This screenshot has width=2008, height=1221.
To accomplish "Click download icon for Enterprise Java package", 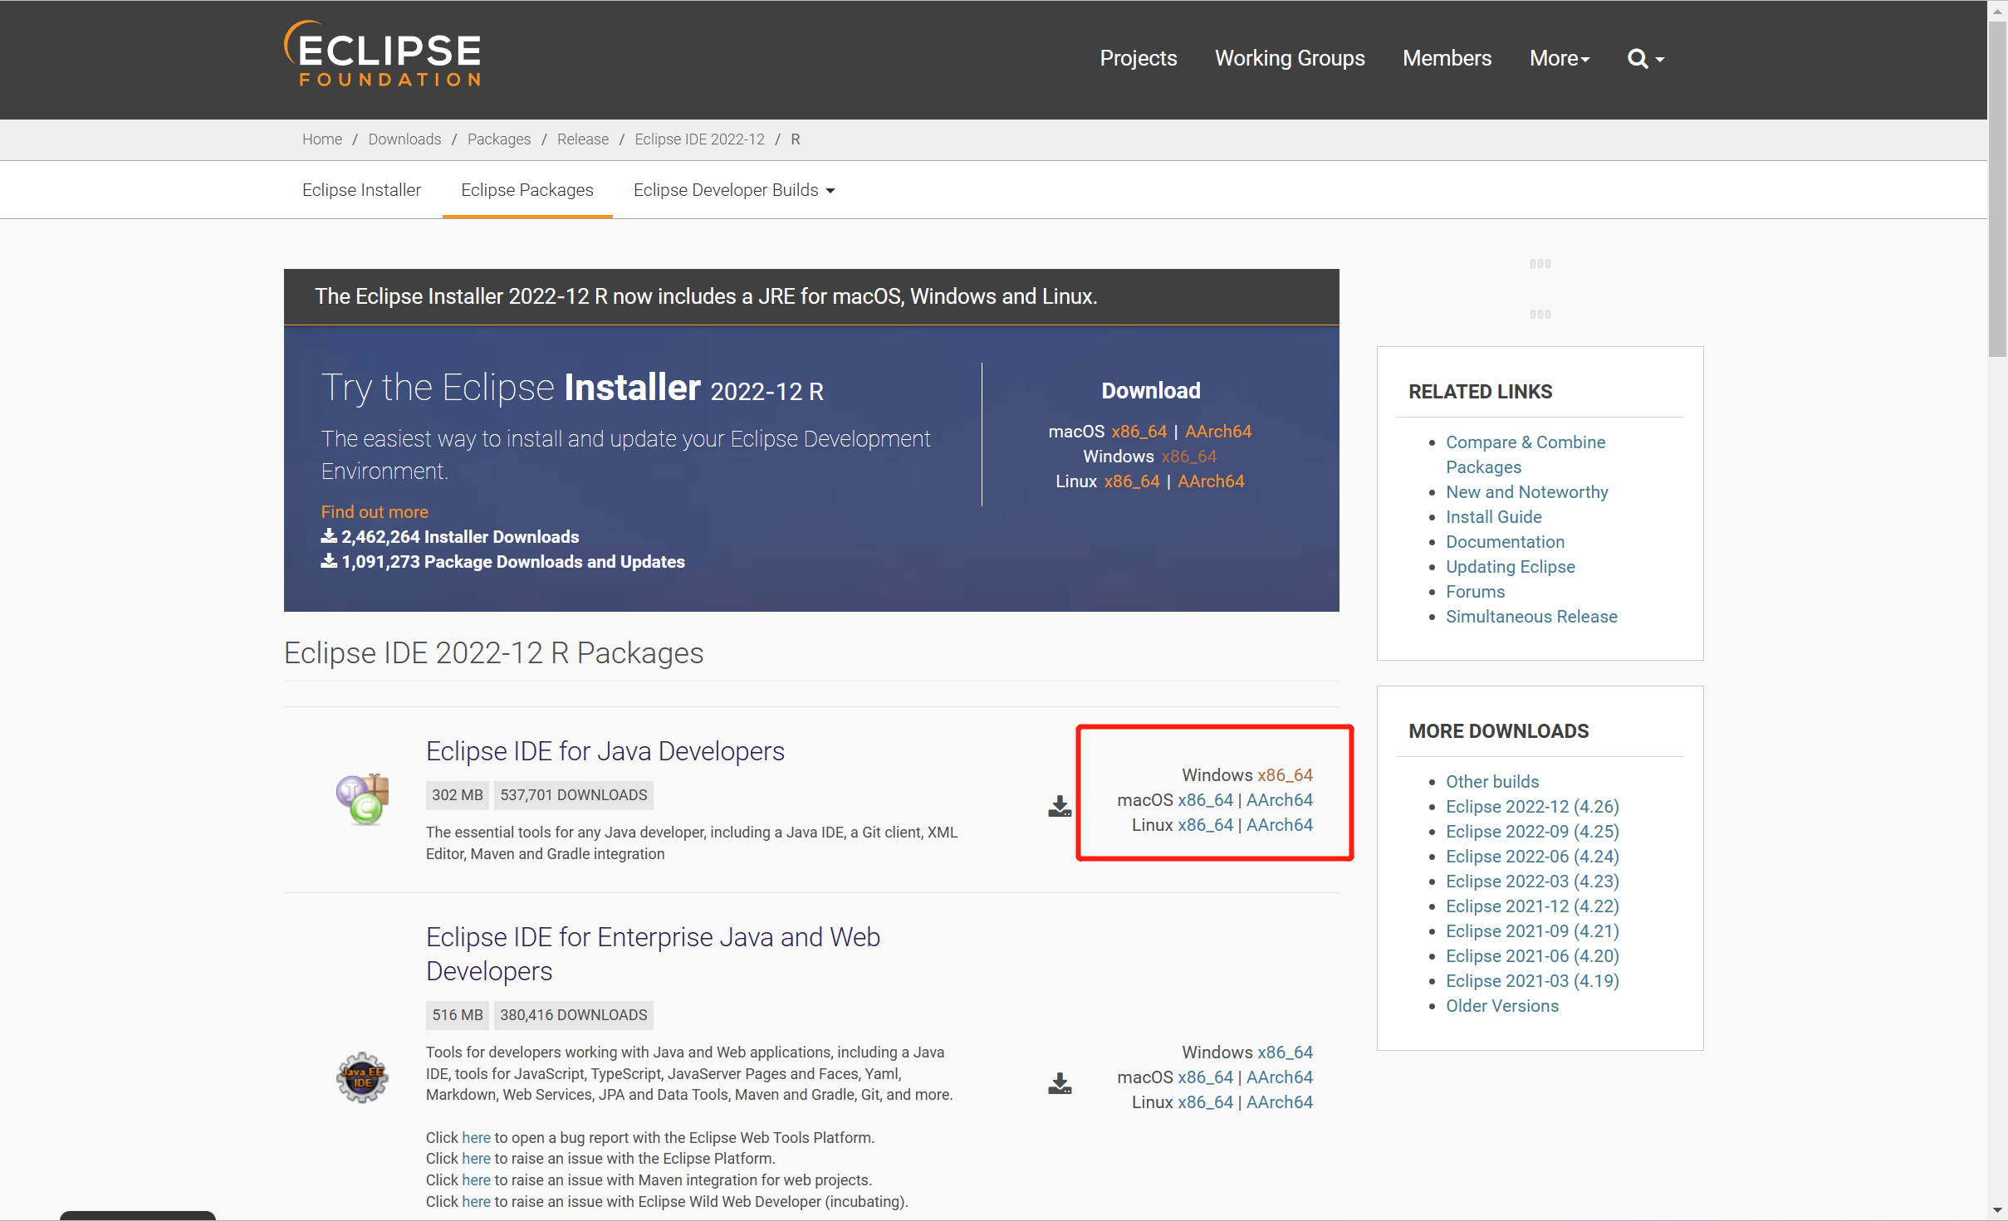I will click(1059, 1083).
